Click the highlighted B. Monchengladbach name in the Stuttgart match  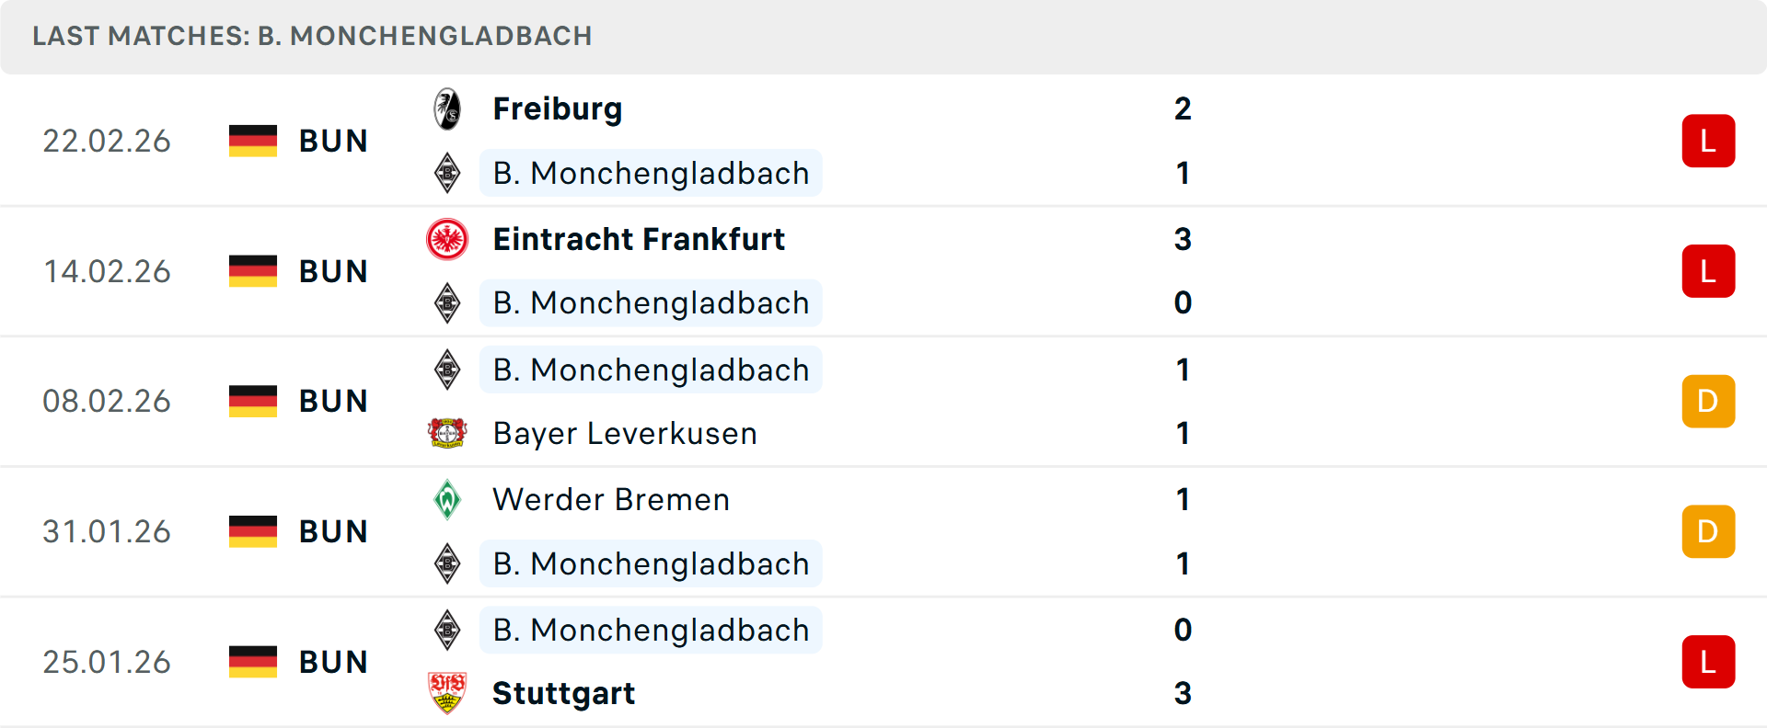coord(651,630)
